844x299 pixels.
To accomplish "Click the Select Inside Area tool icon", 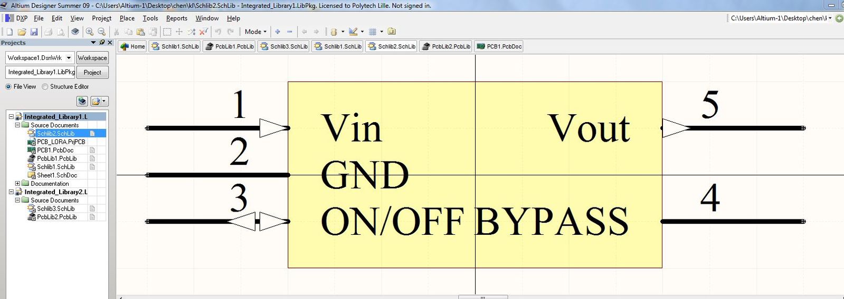I will point(167,32).
